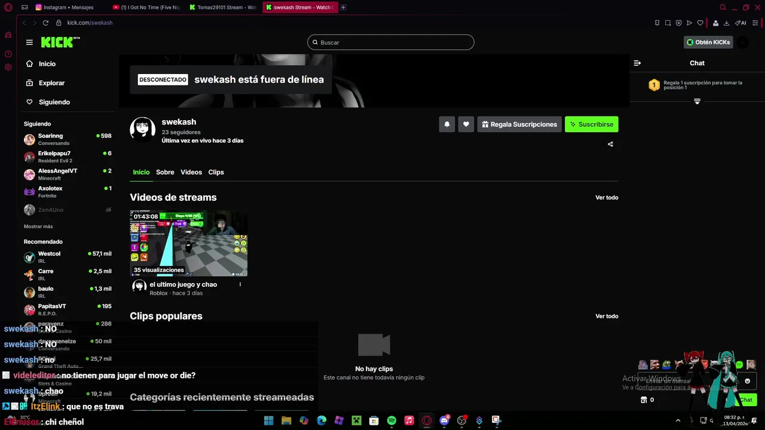Open the Kick hamburger menu
The width and height of the screenshot is (765, 430).
[x=29, y=42]
